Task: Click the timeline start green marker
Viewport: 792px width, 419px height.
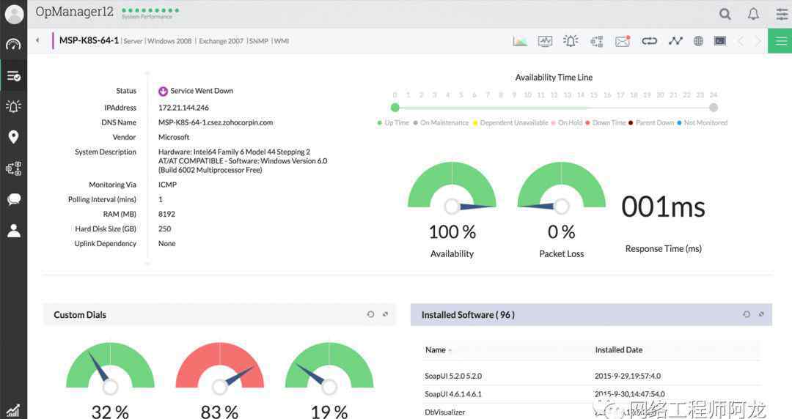Action: tap(395, 107)
